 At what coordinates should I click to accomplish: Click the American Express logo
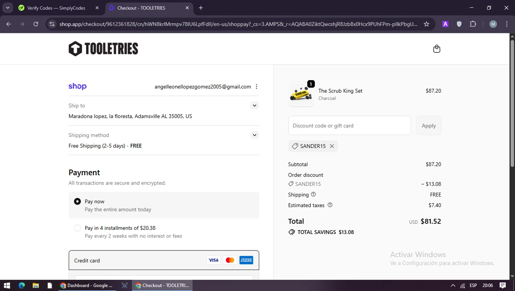pos(246,260)
